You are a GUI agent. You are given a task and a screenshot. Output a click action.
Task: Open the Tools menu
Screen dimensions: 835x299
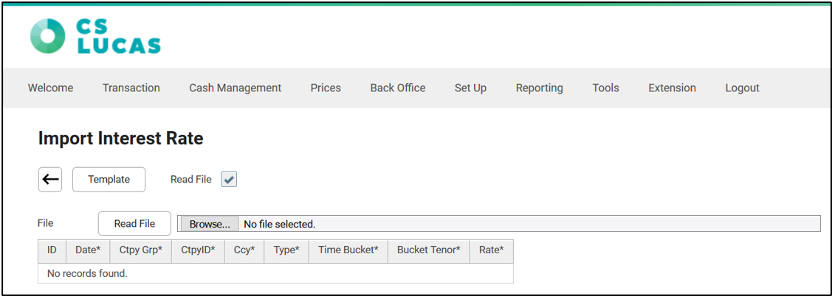(605, 88)
